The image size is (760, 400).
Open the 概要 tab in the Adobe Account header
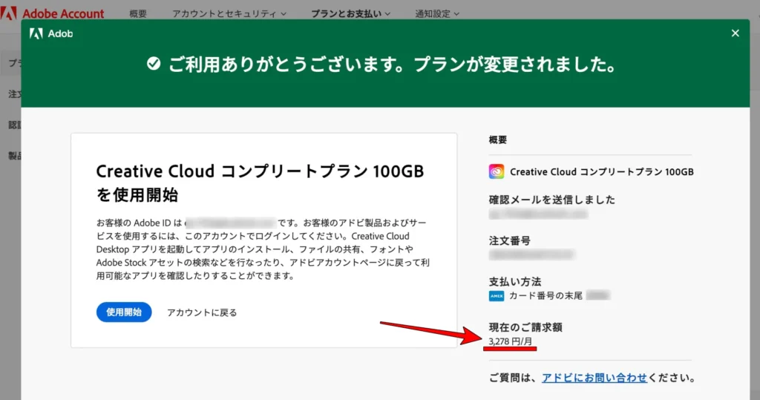(138, 13)
